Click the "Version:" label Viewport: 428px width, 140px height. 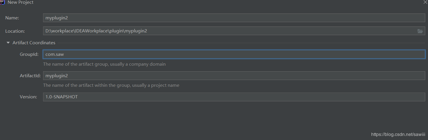click(x=28, y=97)
